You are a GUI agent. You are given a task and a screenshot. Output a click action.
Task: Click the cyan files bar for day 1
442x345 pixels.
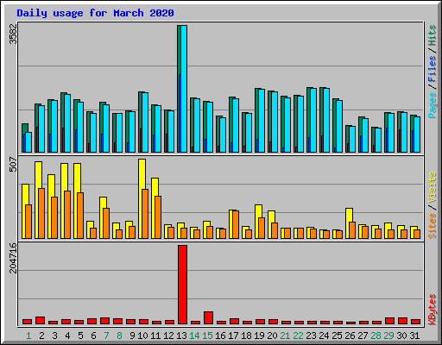click(28, 142)
